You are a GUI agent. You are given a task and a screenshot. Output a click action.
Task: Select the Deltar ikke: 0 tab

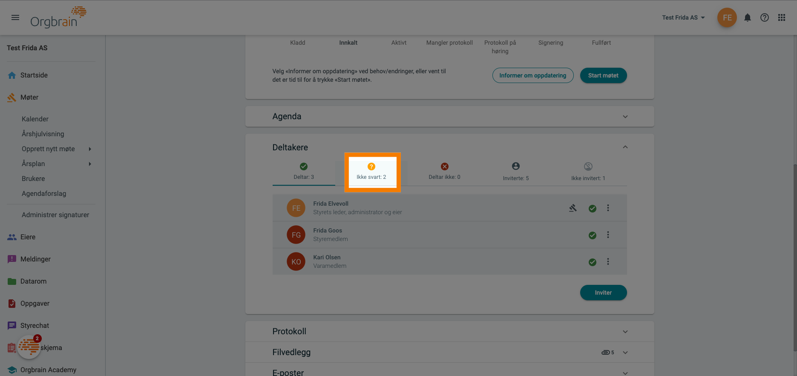point(444,172)
